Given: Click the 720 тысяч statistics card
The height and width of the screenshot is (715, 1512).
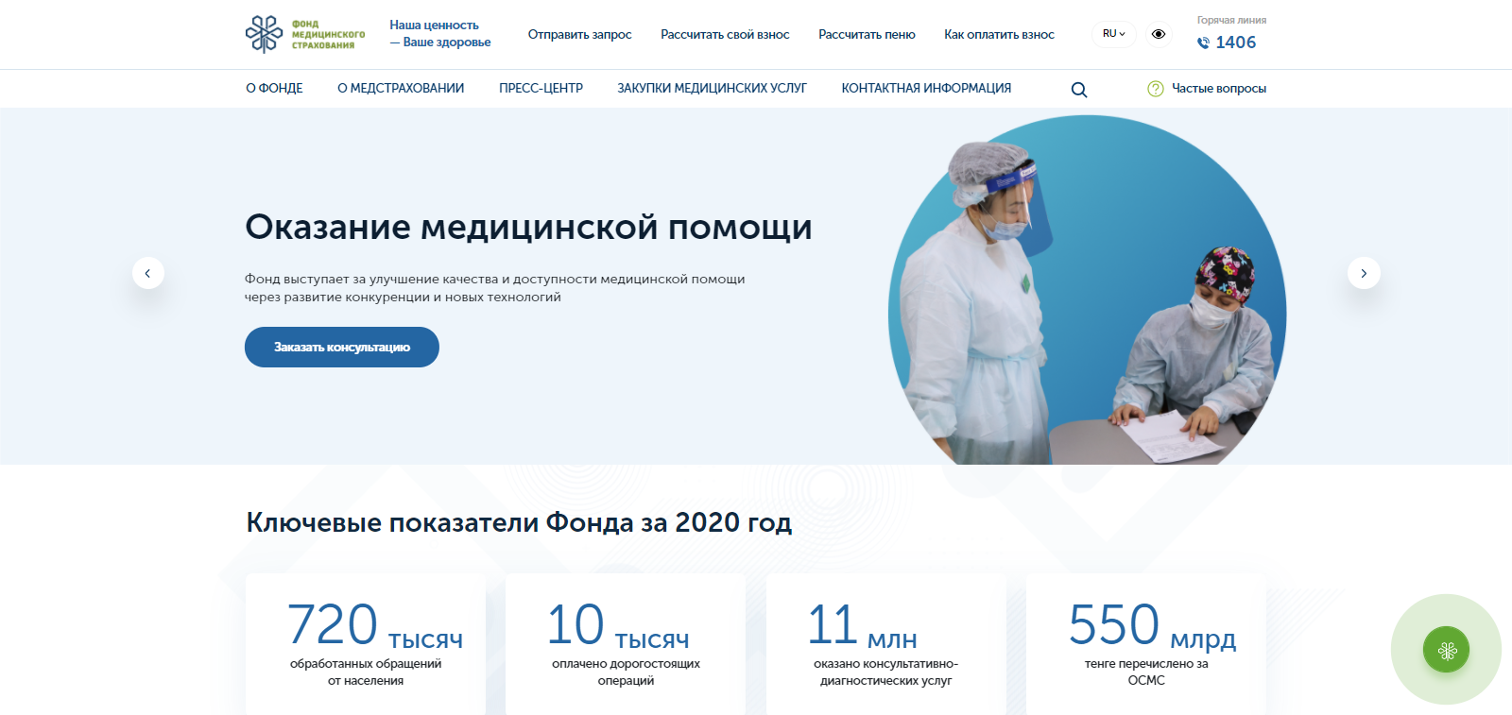Looking at the screenshot, I should click(x=366, y=644).
